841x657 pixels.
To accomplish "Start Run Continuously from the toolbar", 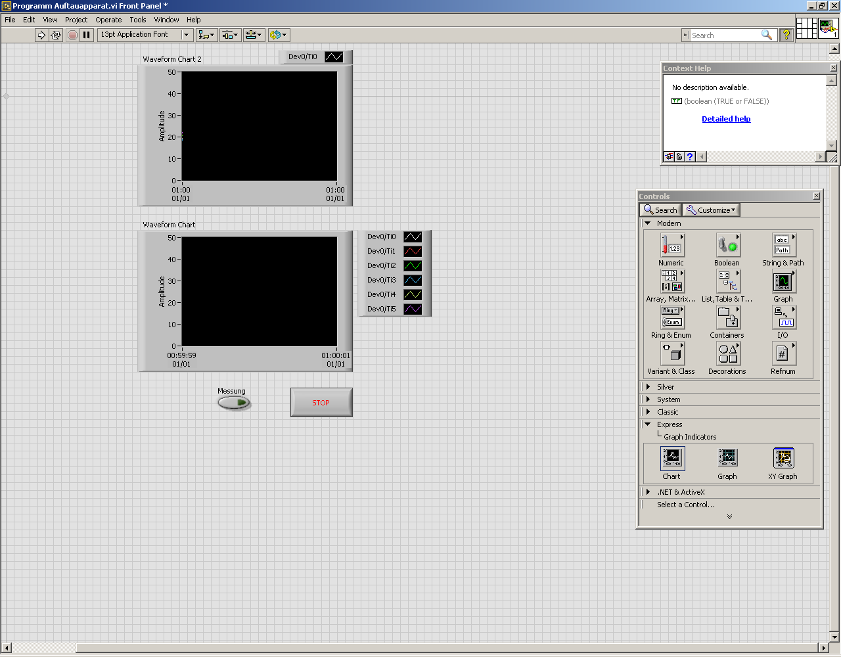I will 56,35.
